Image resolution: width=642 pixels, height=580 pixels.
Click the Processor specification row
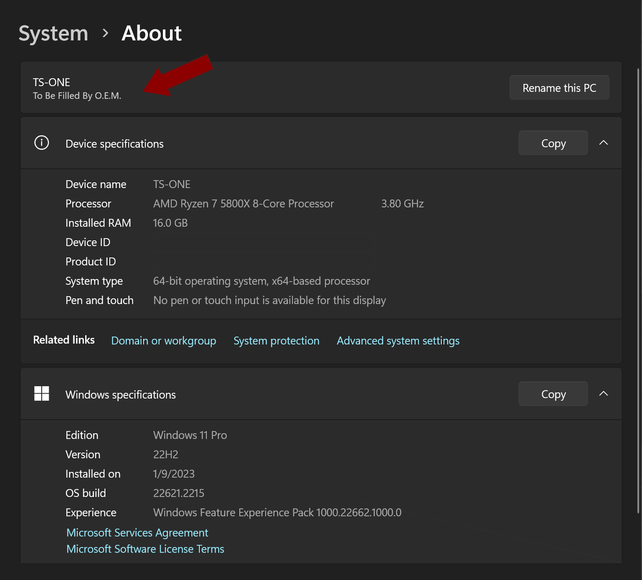tap(243, 203)
